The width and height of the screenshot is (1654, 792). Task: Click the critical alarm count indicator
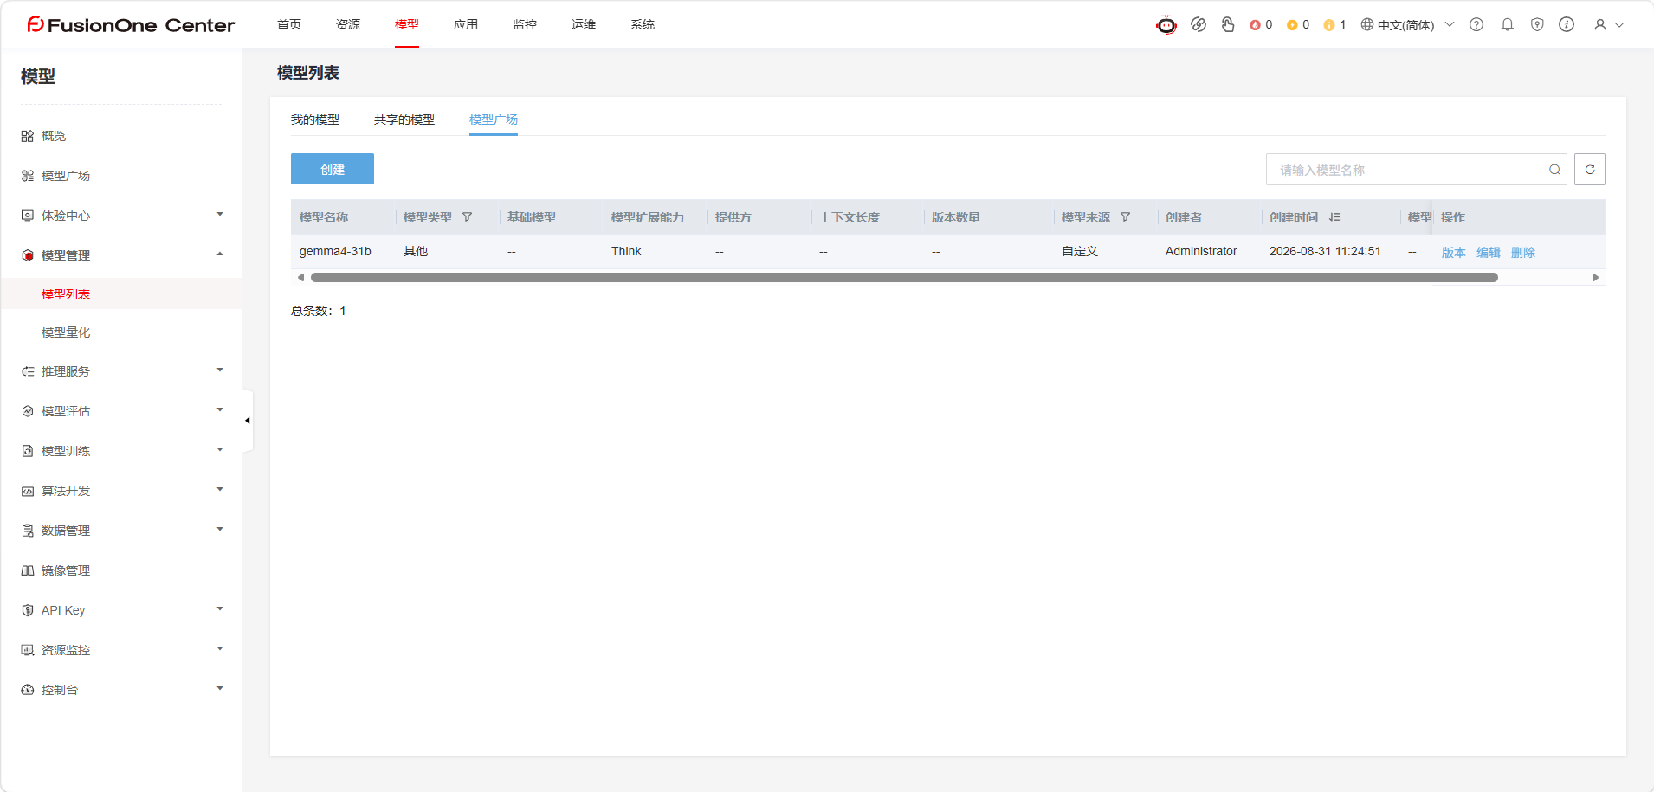1261,24
